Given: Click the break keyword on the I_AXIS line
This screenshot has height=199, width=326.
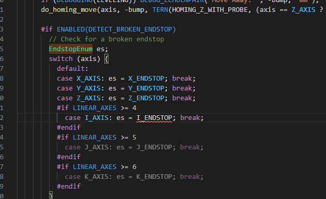Looking at the screenshot, I should tap(190, 118).
